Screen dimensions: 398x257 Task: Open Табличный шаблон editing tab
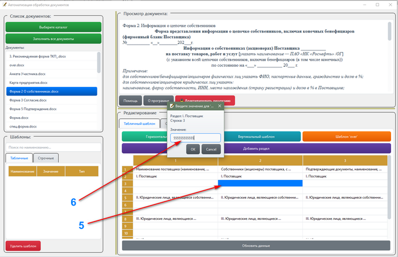click(139, 123)
